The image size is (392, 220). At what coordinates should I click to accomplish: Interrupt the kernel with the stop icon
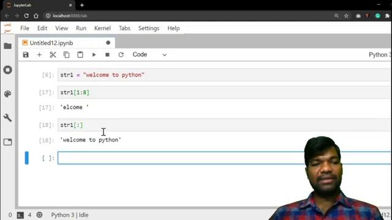click(x=108, y=54)
